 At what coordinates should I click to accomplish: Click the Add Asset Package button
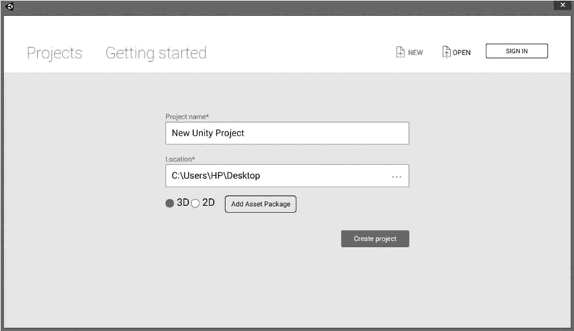(x=260, y=204)
